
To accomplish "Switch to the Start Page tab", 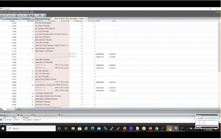I will coord(26,18).
